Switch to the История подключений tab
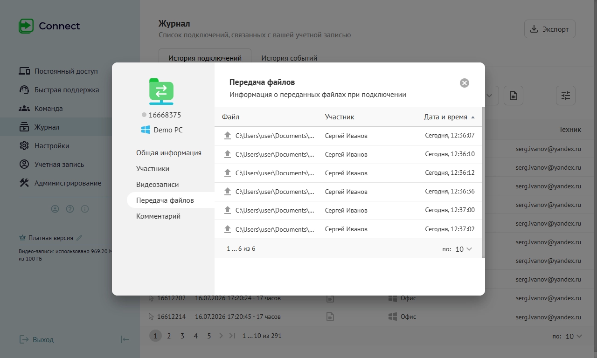The width and height of the screenshot is (597, 358). 205,58
